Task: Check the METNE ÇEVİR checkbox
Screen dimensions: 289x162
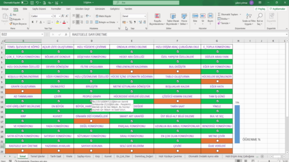Action: point(218,141)
